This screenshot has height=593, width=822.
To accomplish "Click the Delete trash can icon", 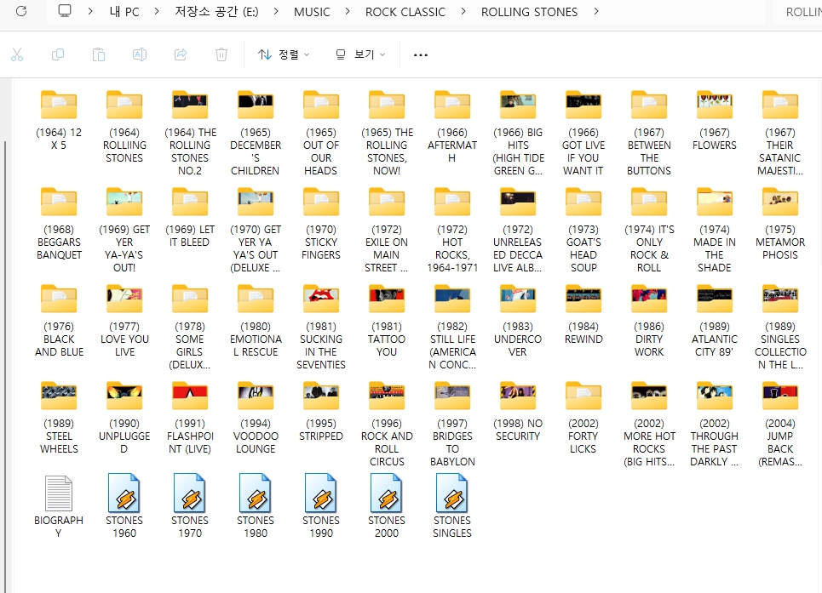I will click(x=221, y=54).
